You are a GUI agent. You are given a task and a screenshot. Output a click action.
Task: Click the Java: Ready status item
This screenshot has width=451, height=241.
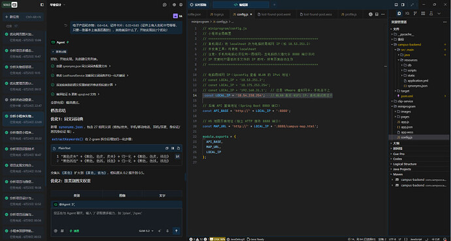[256, 239]
